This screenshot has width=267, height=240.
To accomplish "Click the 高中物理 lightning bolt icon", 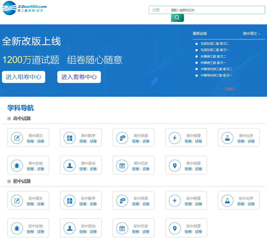I will pos(175,138).
